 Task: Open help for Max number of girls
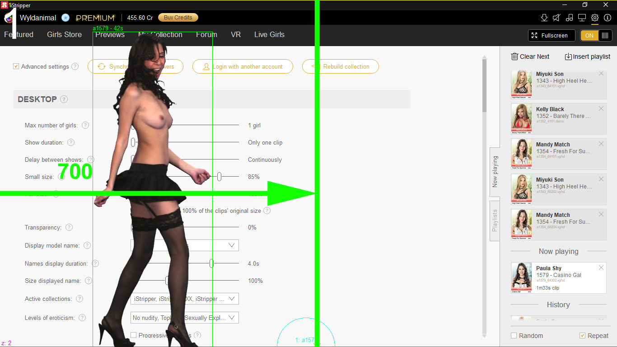coord(85,125)
